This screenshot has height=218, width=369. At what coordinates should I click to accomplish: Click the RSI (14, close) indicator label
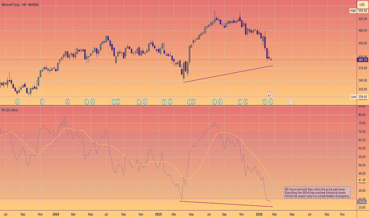10,110
